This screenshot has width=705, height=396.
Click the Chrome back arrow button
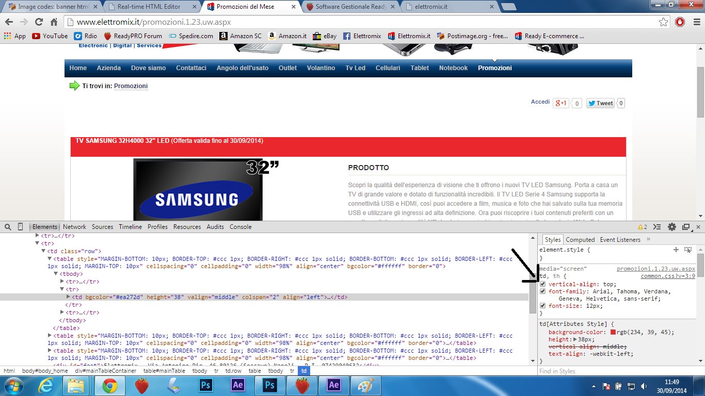click(x=9, y=22)
